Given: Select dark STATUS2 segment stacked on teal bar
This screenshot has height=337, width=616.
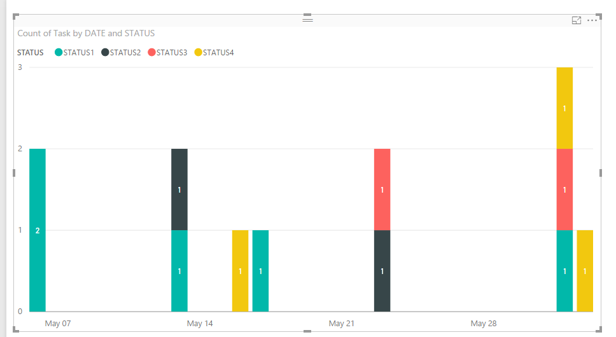Looking at the screenshot, I should (x=179, y=189).
